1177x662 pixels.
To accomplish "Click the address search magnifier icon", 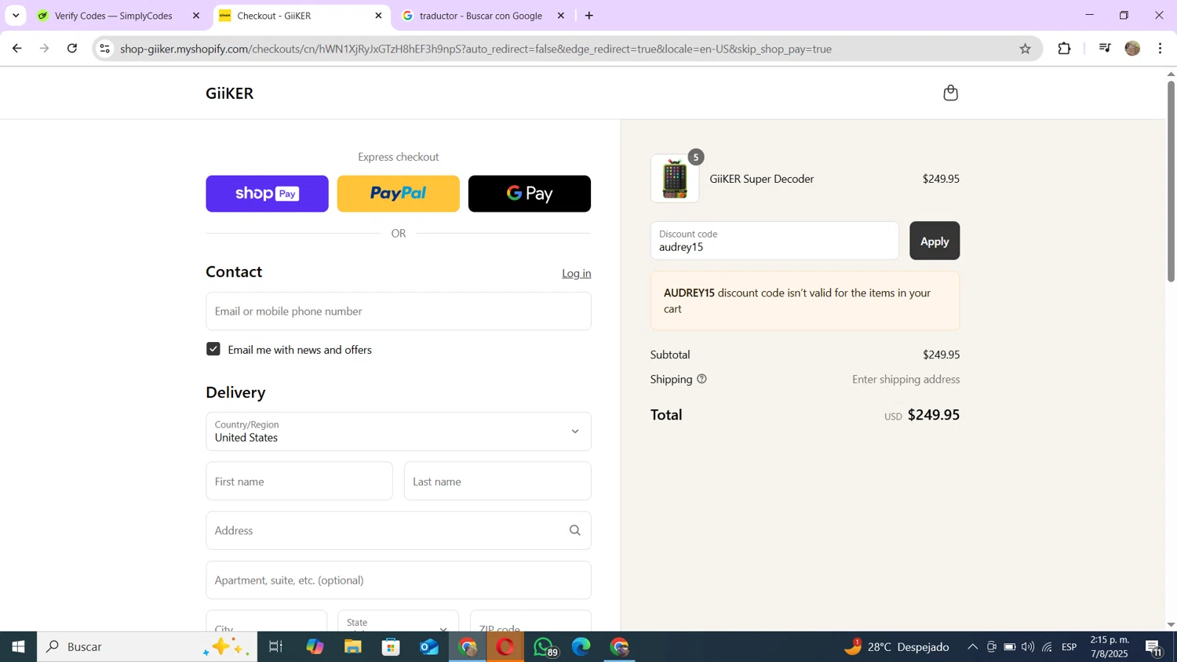I will tap(574, 531).
